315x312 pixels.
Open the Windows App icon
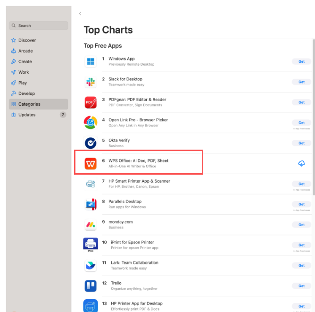[x=91, y=61]
